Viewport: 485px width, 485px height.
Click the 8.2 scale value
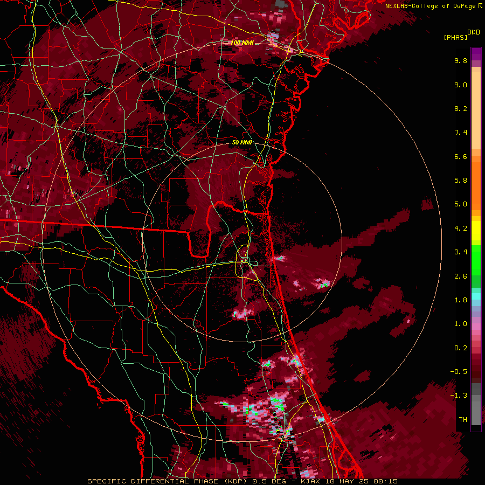461,108
